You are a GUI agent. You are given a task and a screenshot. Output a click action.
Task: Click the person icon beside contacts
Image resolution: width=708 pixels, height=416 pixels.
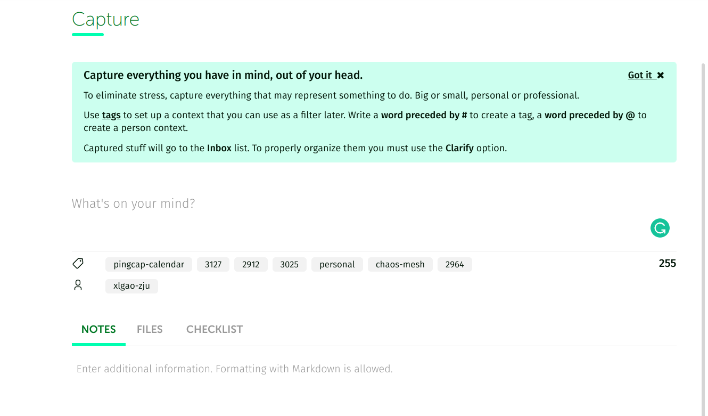(x=78, y=285)
